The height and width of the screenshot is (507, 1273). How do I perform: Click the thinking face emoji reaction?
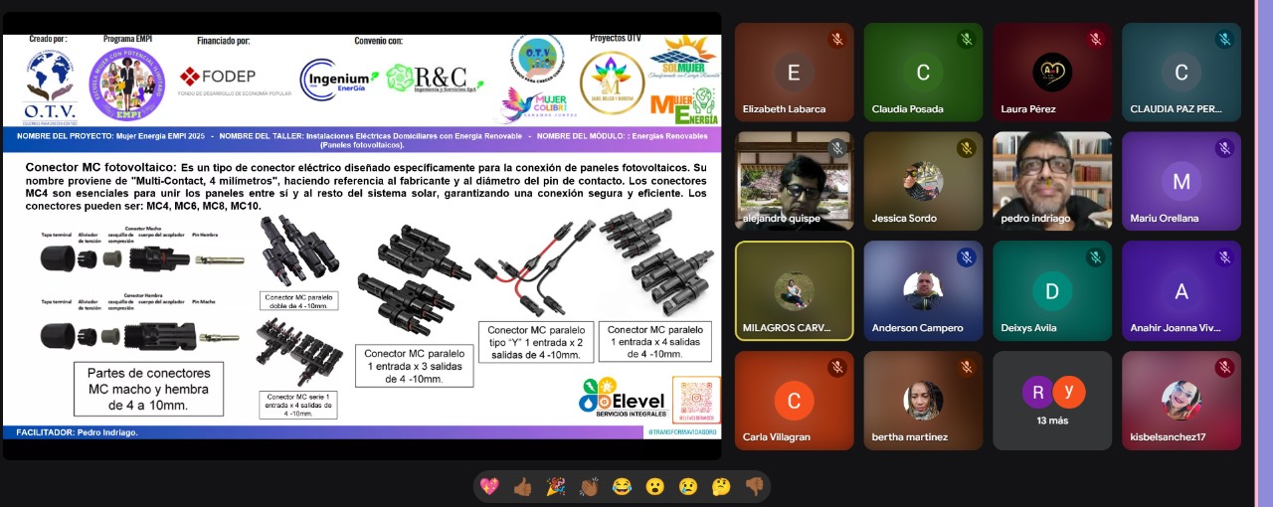(720, 486)
